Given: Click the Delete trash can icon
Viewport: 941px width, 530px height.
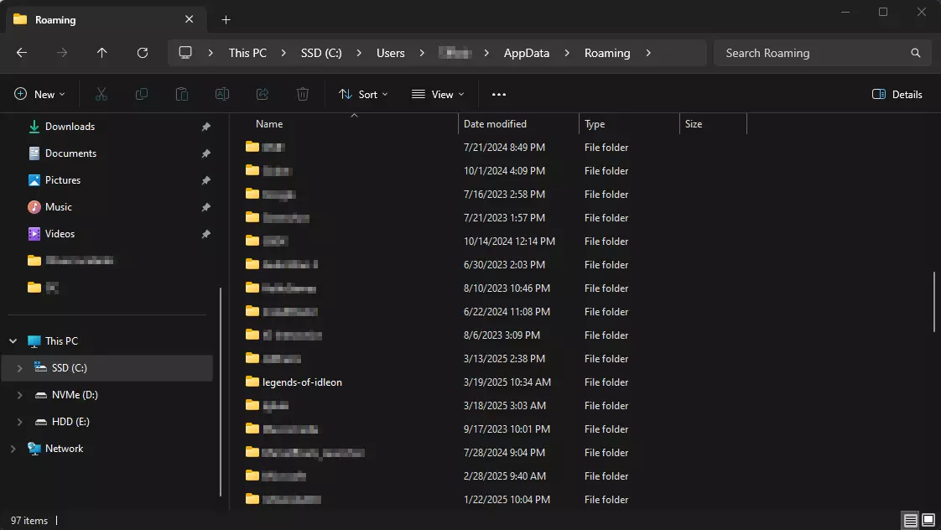Looking at the screenshot, I should pos(303,95).
